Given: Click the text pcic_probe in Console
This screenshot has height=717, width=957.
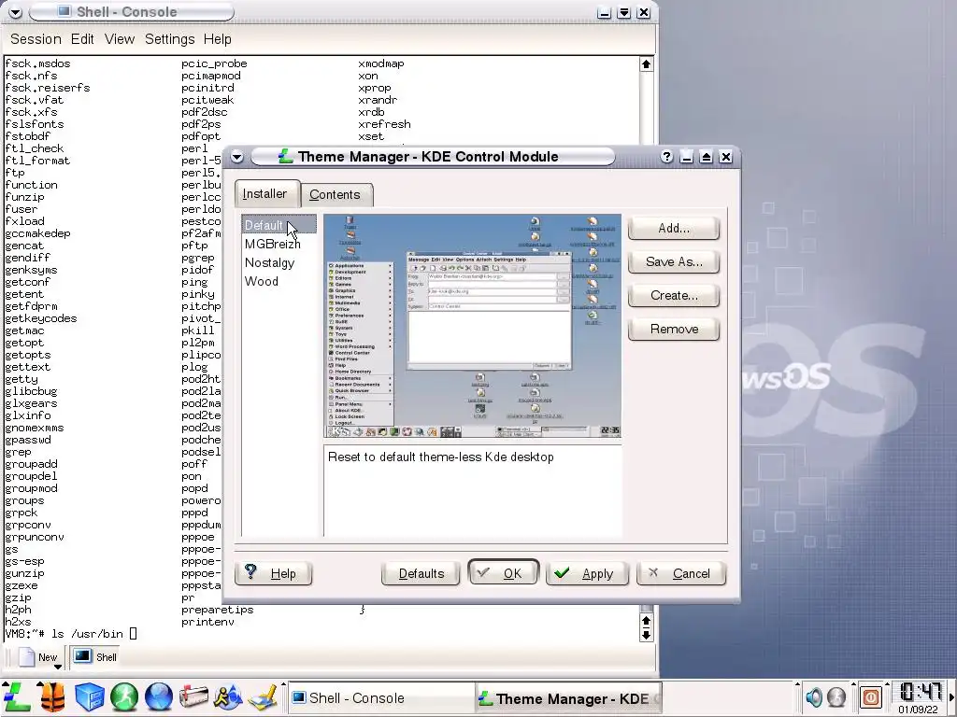Looking at the screenshot, I should click(214, 63).
